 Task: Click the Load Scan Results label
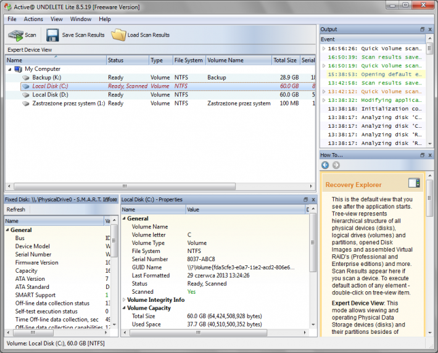149,35
